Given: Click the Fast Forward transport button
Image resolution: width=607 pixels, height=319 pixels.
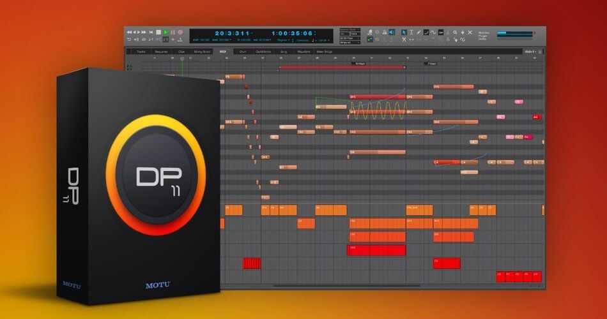Looking at the screenshot, I should 144,33.
